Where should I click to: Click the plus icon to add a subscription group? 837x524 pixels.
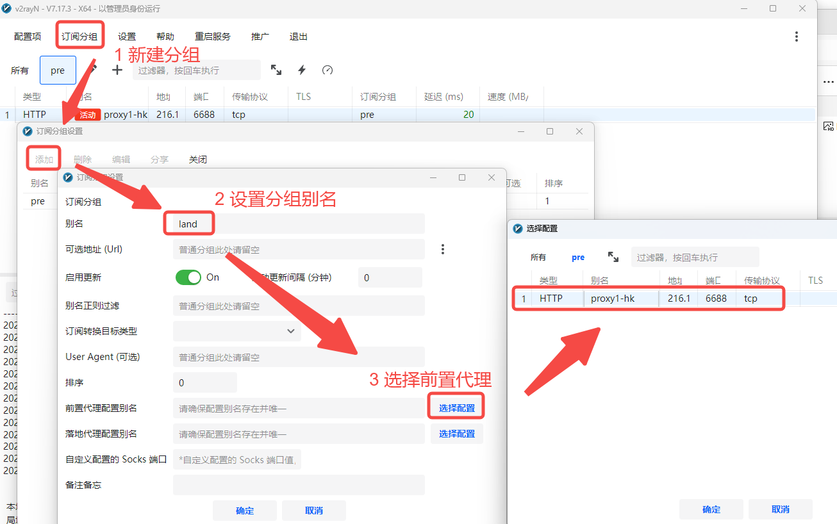[x=117, y=70]
